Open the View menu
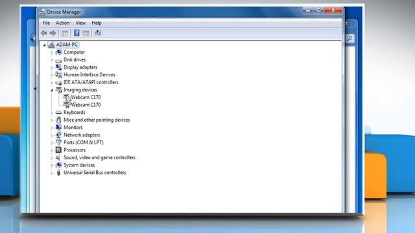Screen dimensions: 415x233 (80, 23)
